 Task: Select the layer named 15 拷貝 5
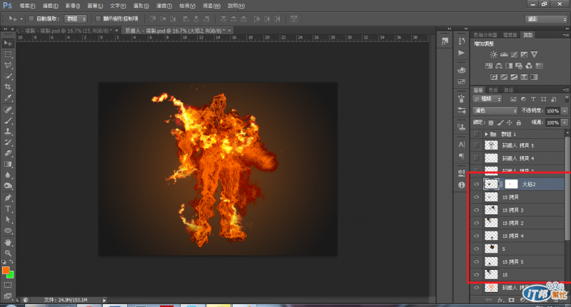pyautogui.click(x=517, y=262)
